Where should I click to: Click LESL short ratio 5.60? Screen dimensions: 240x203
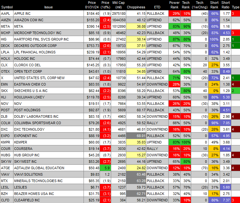pyautogui.click(x=226, y=187)
